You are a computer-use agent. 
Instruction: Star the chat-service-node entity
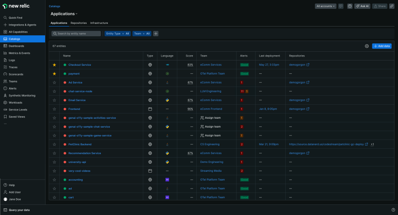pos(54,91)
